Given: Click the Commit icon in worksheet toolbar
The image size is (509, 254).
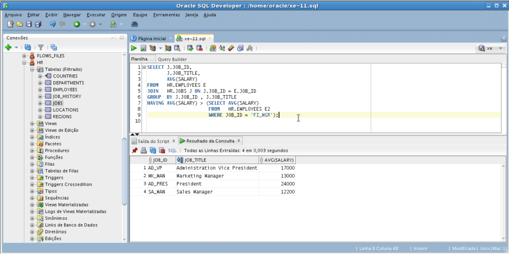Looking at the screenshot, I should coord(190,48).
